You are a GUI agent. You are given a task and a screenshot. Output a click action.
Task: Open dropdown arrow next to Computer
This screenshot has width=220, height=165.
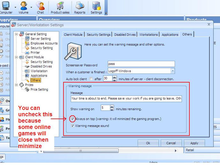point(15,7)
